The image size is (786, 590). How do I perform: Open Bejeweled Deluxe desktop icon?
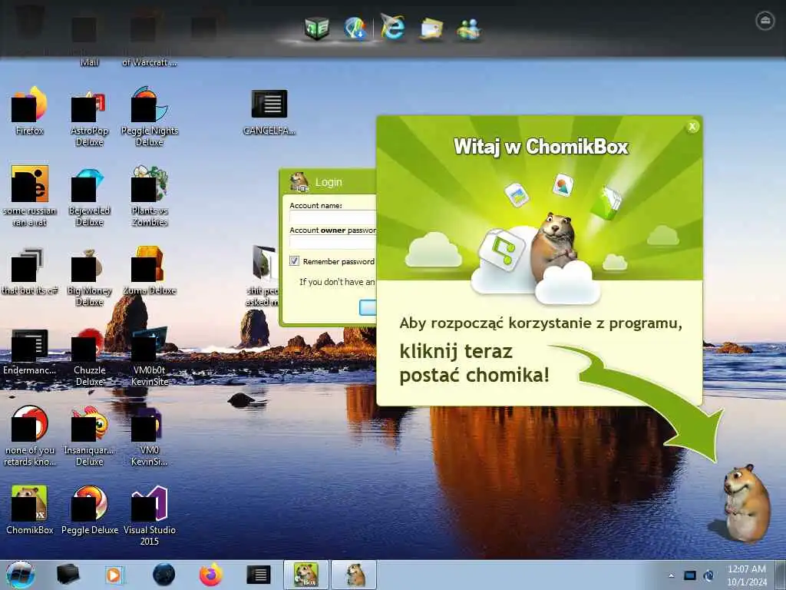click(89, 197)
